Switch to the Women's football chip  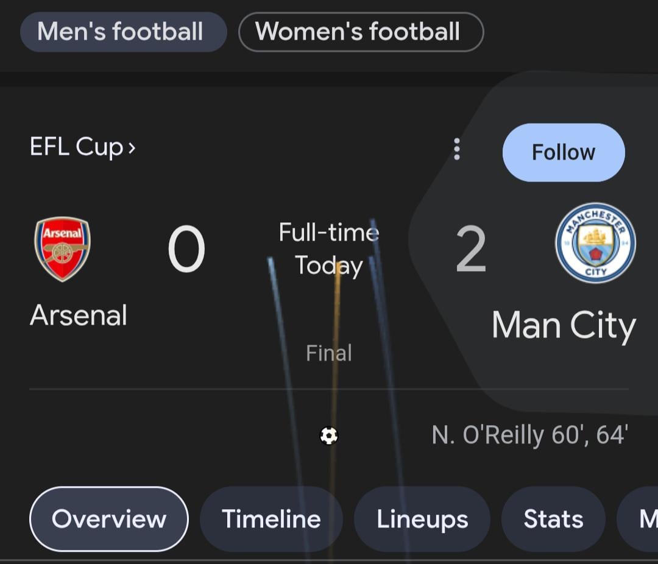(361, 32)
